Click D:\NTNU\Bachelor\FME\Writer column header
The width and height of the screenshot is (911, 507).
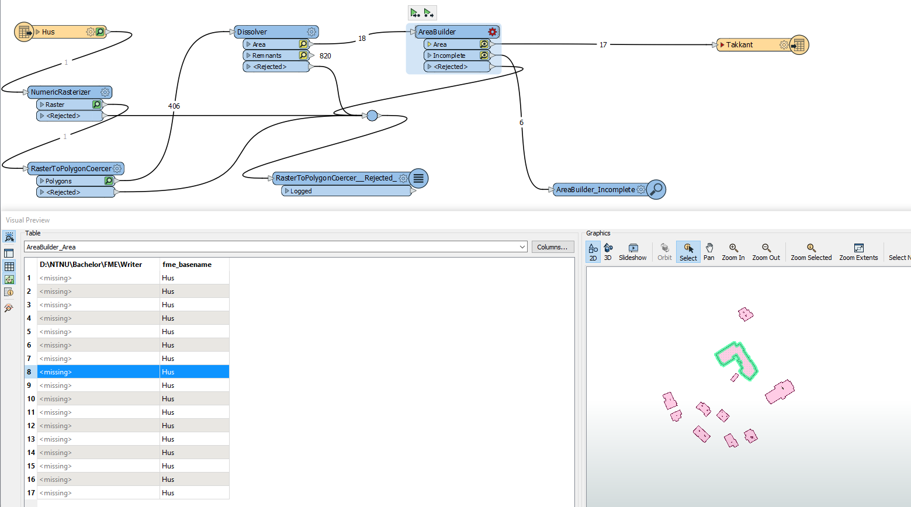coord(98,265)
